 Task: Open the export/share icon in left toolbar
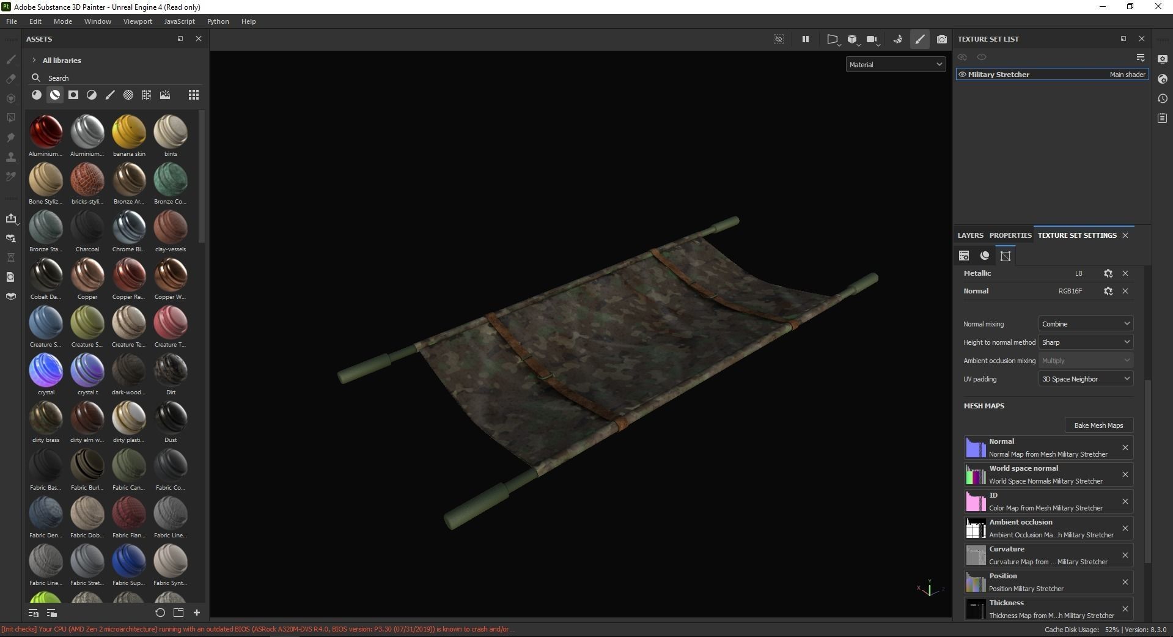point(10,218)
